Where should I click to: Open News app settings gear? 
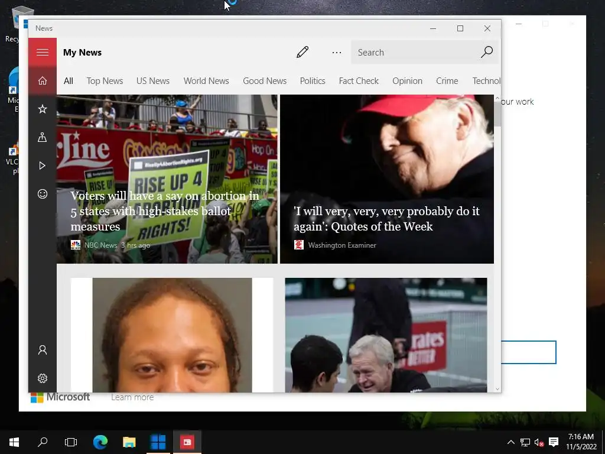[43, 378]
